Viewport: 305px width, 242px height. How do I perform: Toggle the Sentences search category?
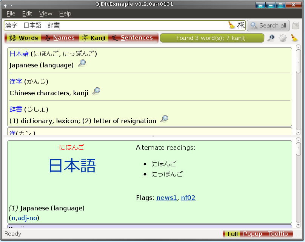(133, 38)
